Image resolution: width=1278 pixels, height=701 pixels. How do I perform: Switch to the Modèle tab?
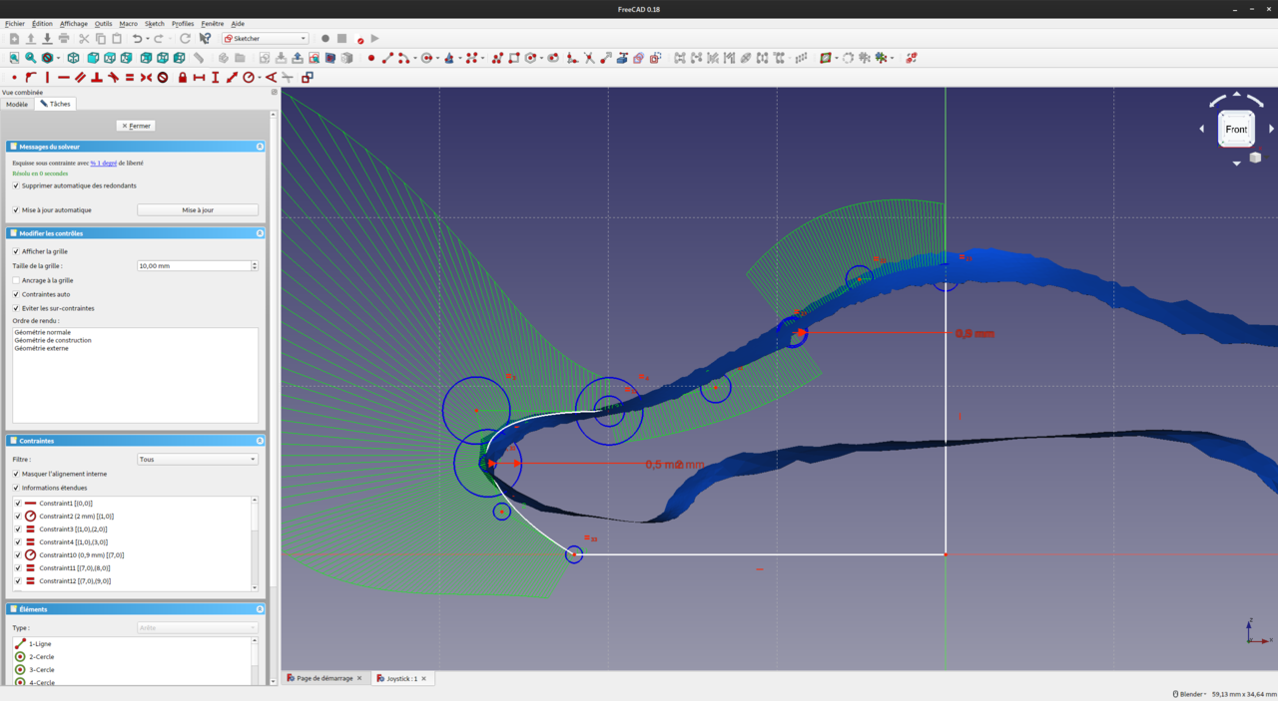coord(17,104)
